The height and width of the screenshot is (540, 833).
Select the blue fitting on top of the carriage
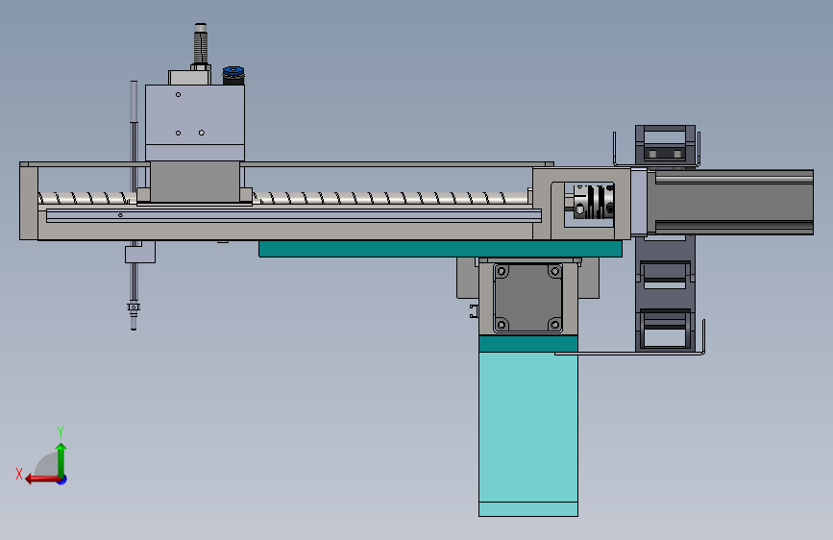coord(233,75)
